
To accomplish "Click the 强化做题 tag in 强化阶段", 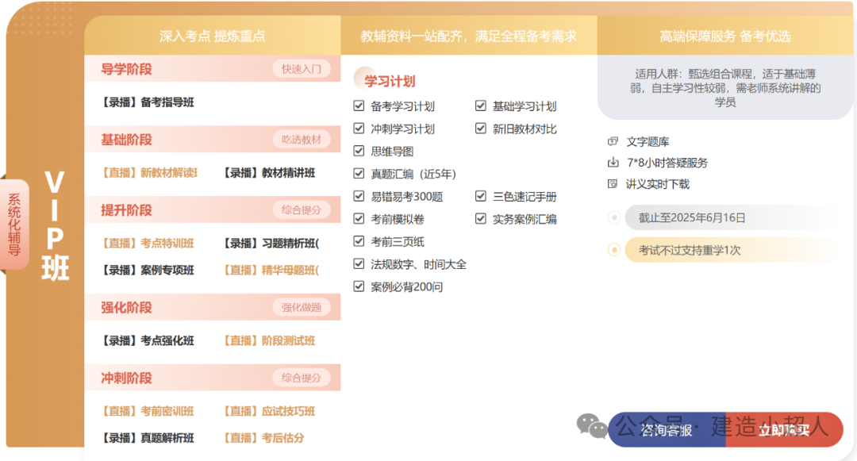I will (x=302, y=308).
